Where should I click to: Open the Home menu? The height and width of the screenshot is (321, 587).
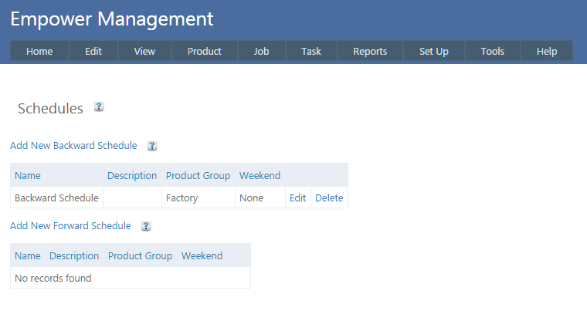click(x=39, y=51)
